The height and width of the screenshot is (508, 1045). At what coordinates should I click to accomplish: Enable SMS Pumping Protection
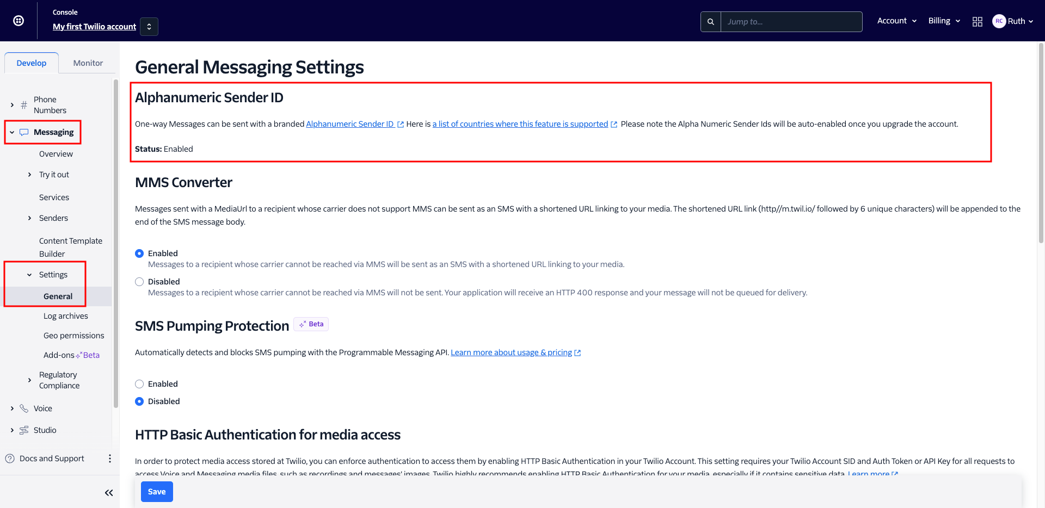coord(139,384)
